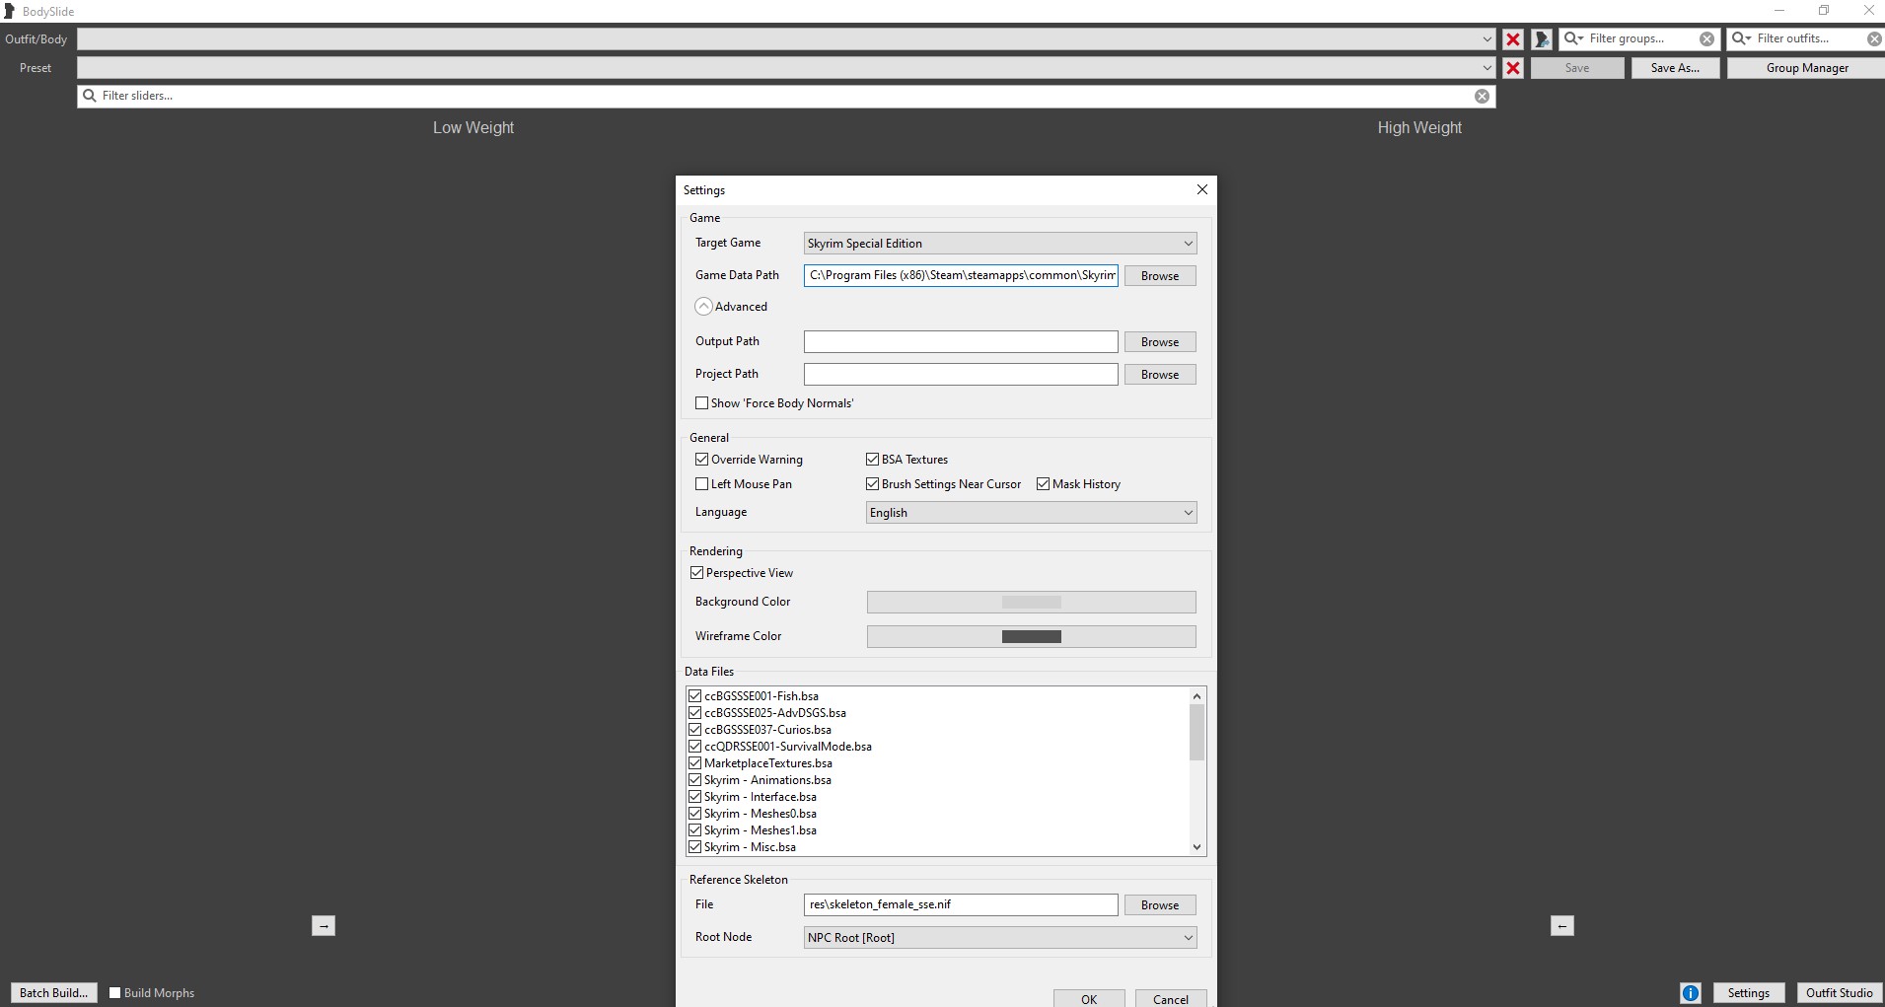This screenshot has height=1007, width=1885.
Task: Clear the Filter outfits search field
Action: tap(1874, 39)
